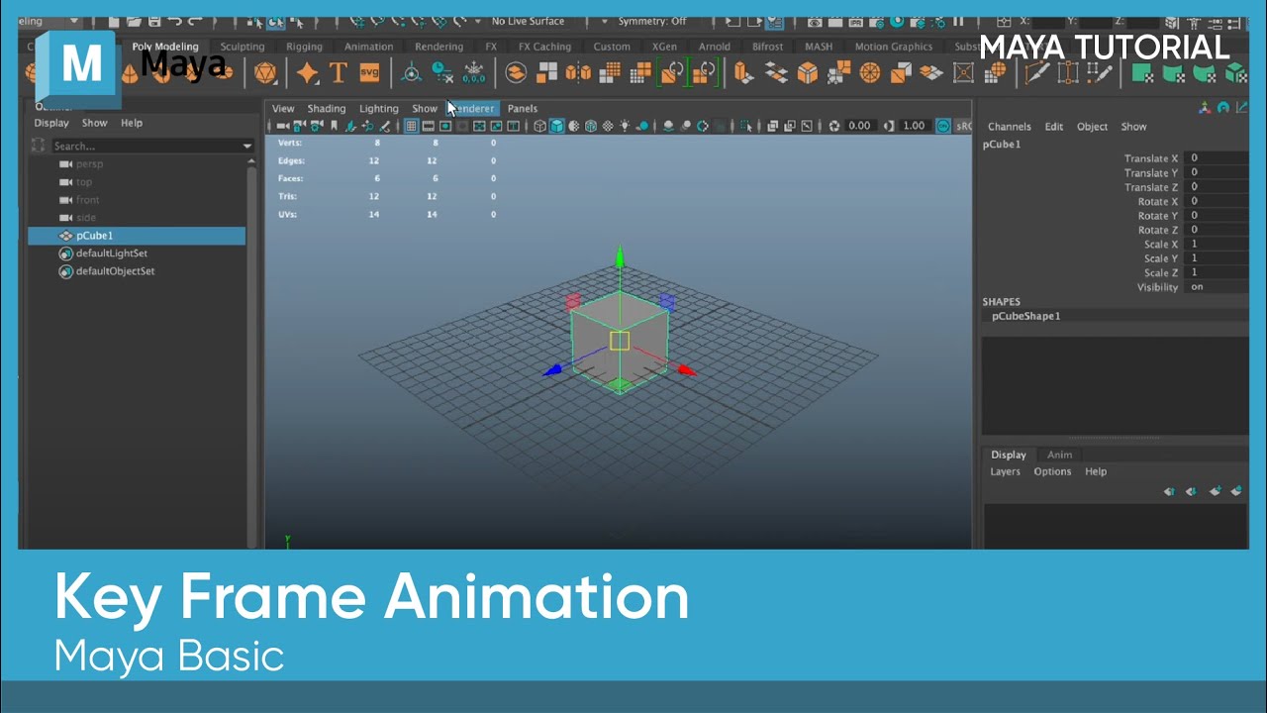Open the viewport Lighting menu
Screen dimensions: 1267x713
point(378,109)
